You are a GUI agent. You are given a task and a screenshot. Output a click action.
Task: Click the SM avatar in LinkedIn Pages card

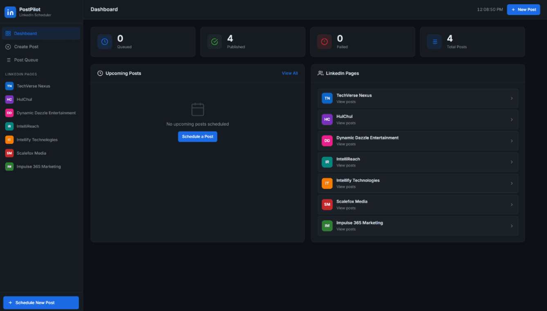(x=327, y=205)
